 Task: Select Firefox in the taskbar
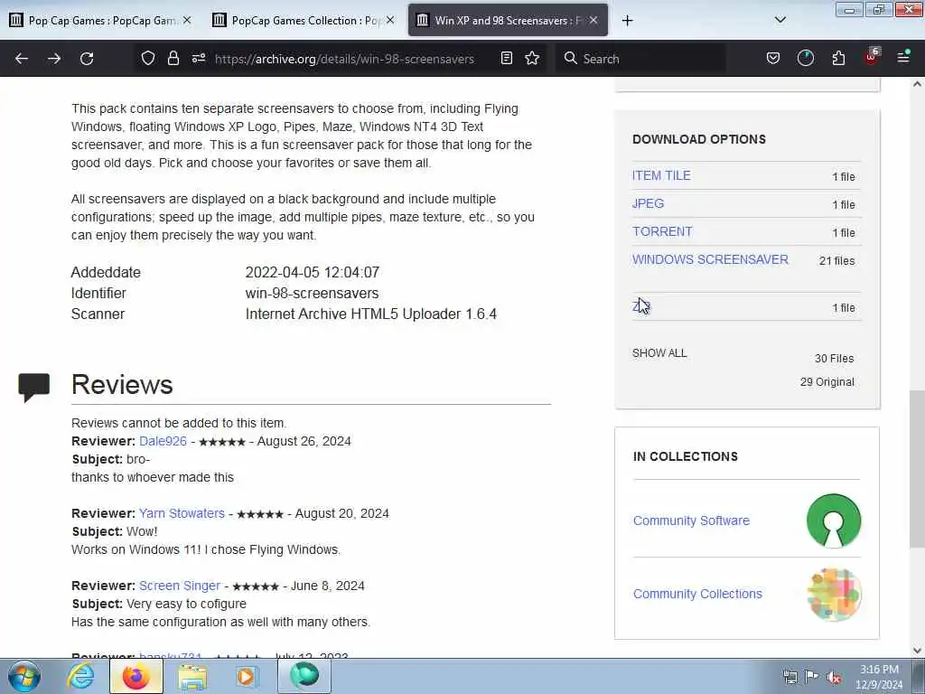135,676
